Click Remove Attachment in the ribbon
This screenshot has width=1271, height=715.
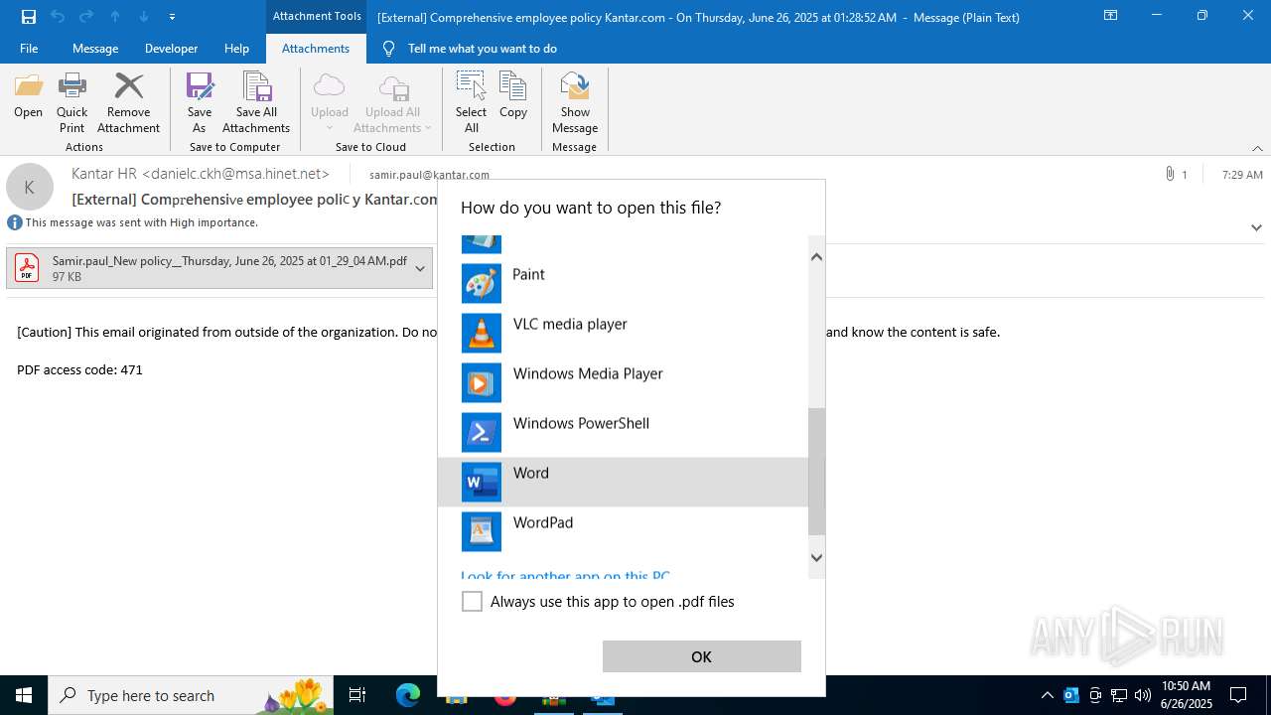[128, 102]
